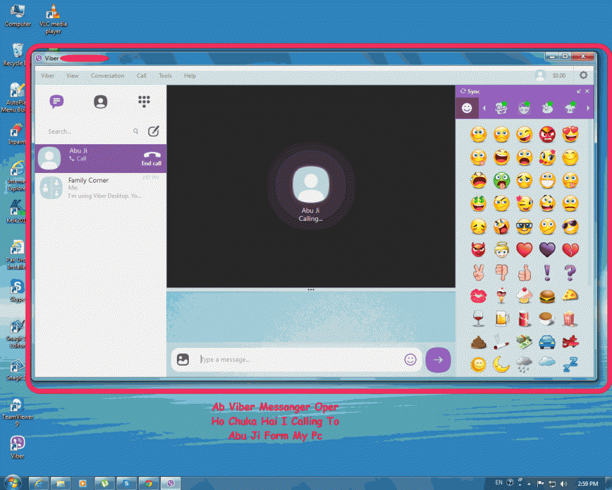Image resolution: width=612 pixels, height=490 pixels.
Task: Insert the red lips kiss emoticon
Action: (x=479, y=296)
